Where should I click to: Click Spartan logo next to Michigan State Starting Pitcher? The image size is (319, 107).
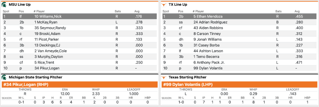(x=4, y=77)
